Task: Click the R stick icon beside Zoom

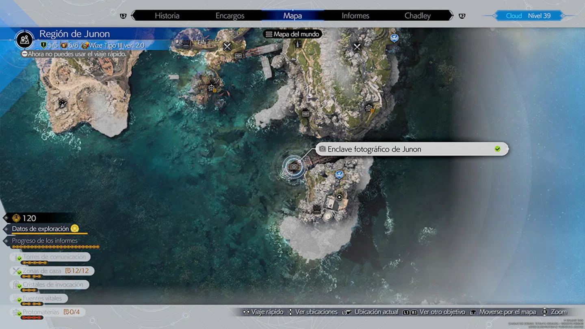Action: [x=544, y=312]
